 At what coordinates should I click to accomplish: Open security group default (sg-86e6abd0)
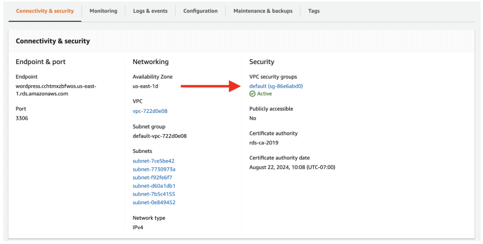pos(276,86)
